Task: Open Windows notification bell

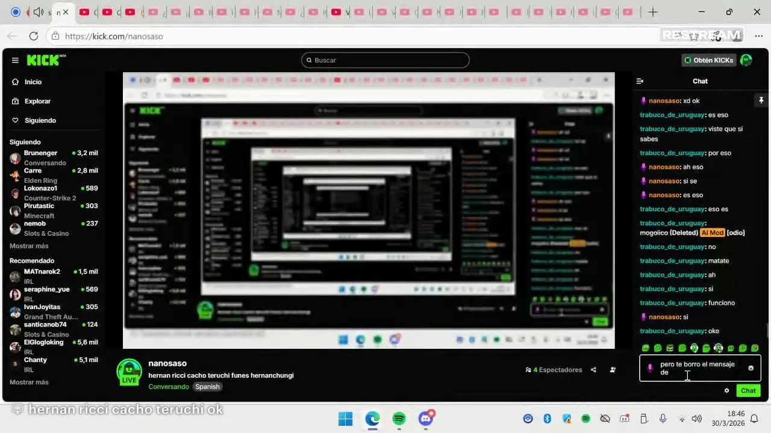Action: pos(754,419)
